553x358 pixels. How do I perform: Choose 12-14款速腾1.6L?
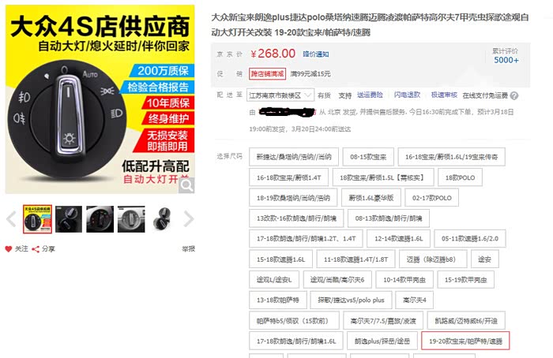pyautogui.click(x=398, y=239)
